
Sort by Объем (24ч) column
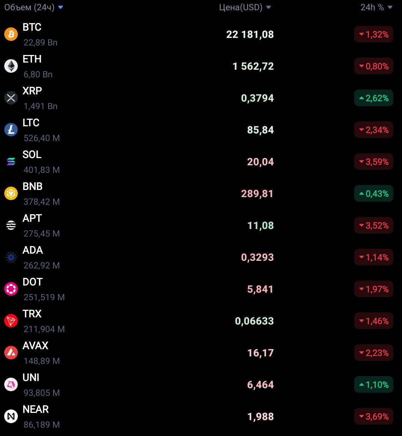pyautogui.click(x=34, y=7)
